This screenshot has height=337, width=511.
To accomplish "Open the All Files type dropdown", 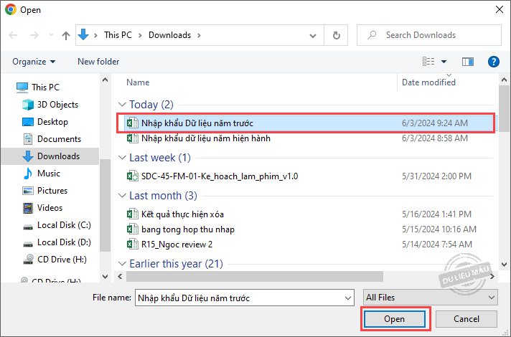I will (x=430, y=297).
